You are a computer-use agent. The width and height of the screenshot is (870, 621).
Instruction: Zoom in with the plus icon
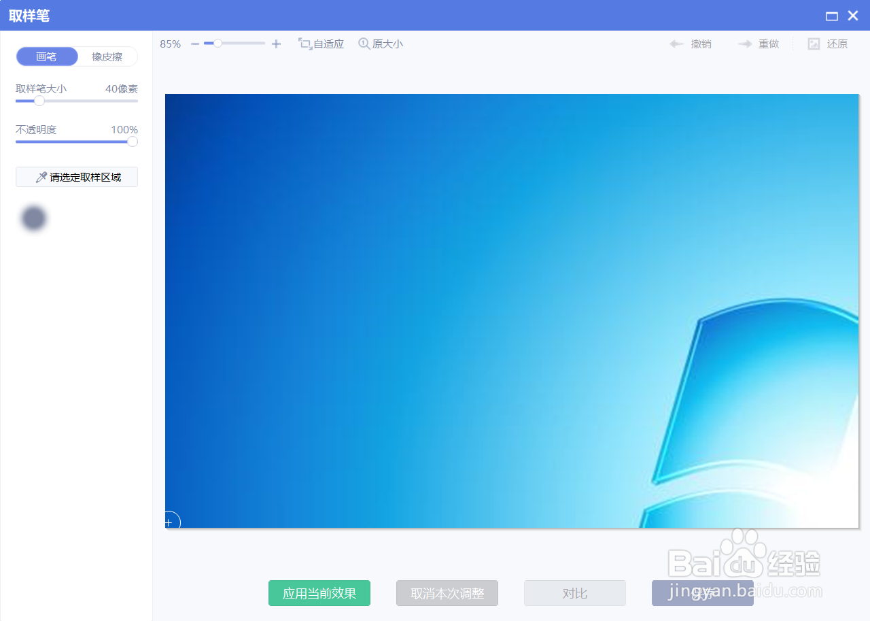[276, 44]
